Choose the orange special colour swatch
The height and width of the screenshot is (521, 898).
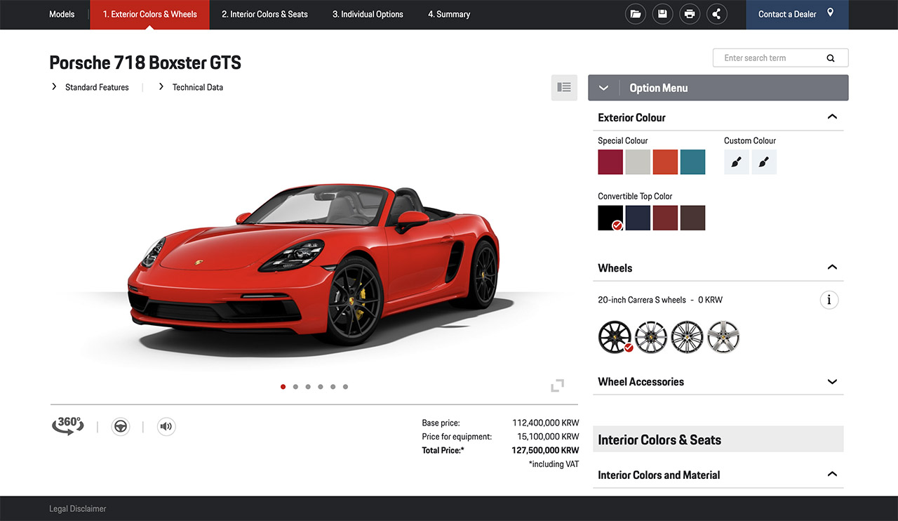665,162
